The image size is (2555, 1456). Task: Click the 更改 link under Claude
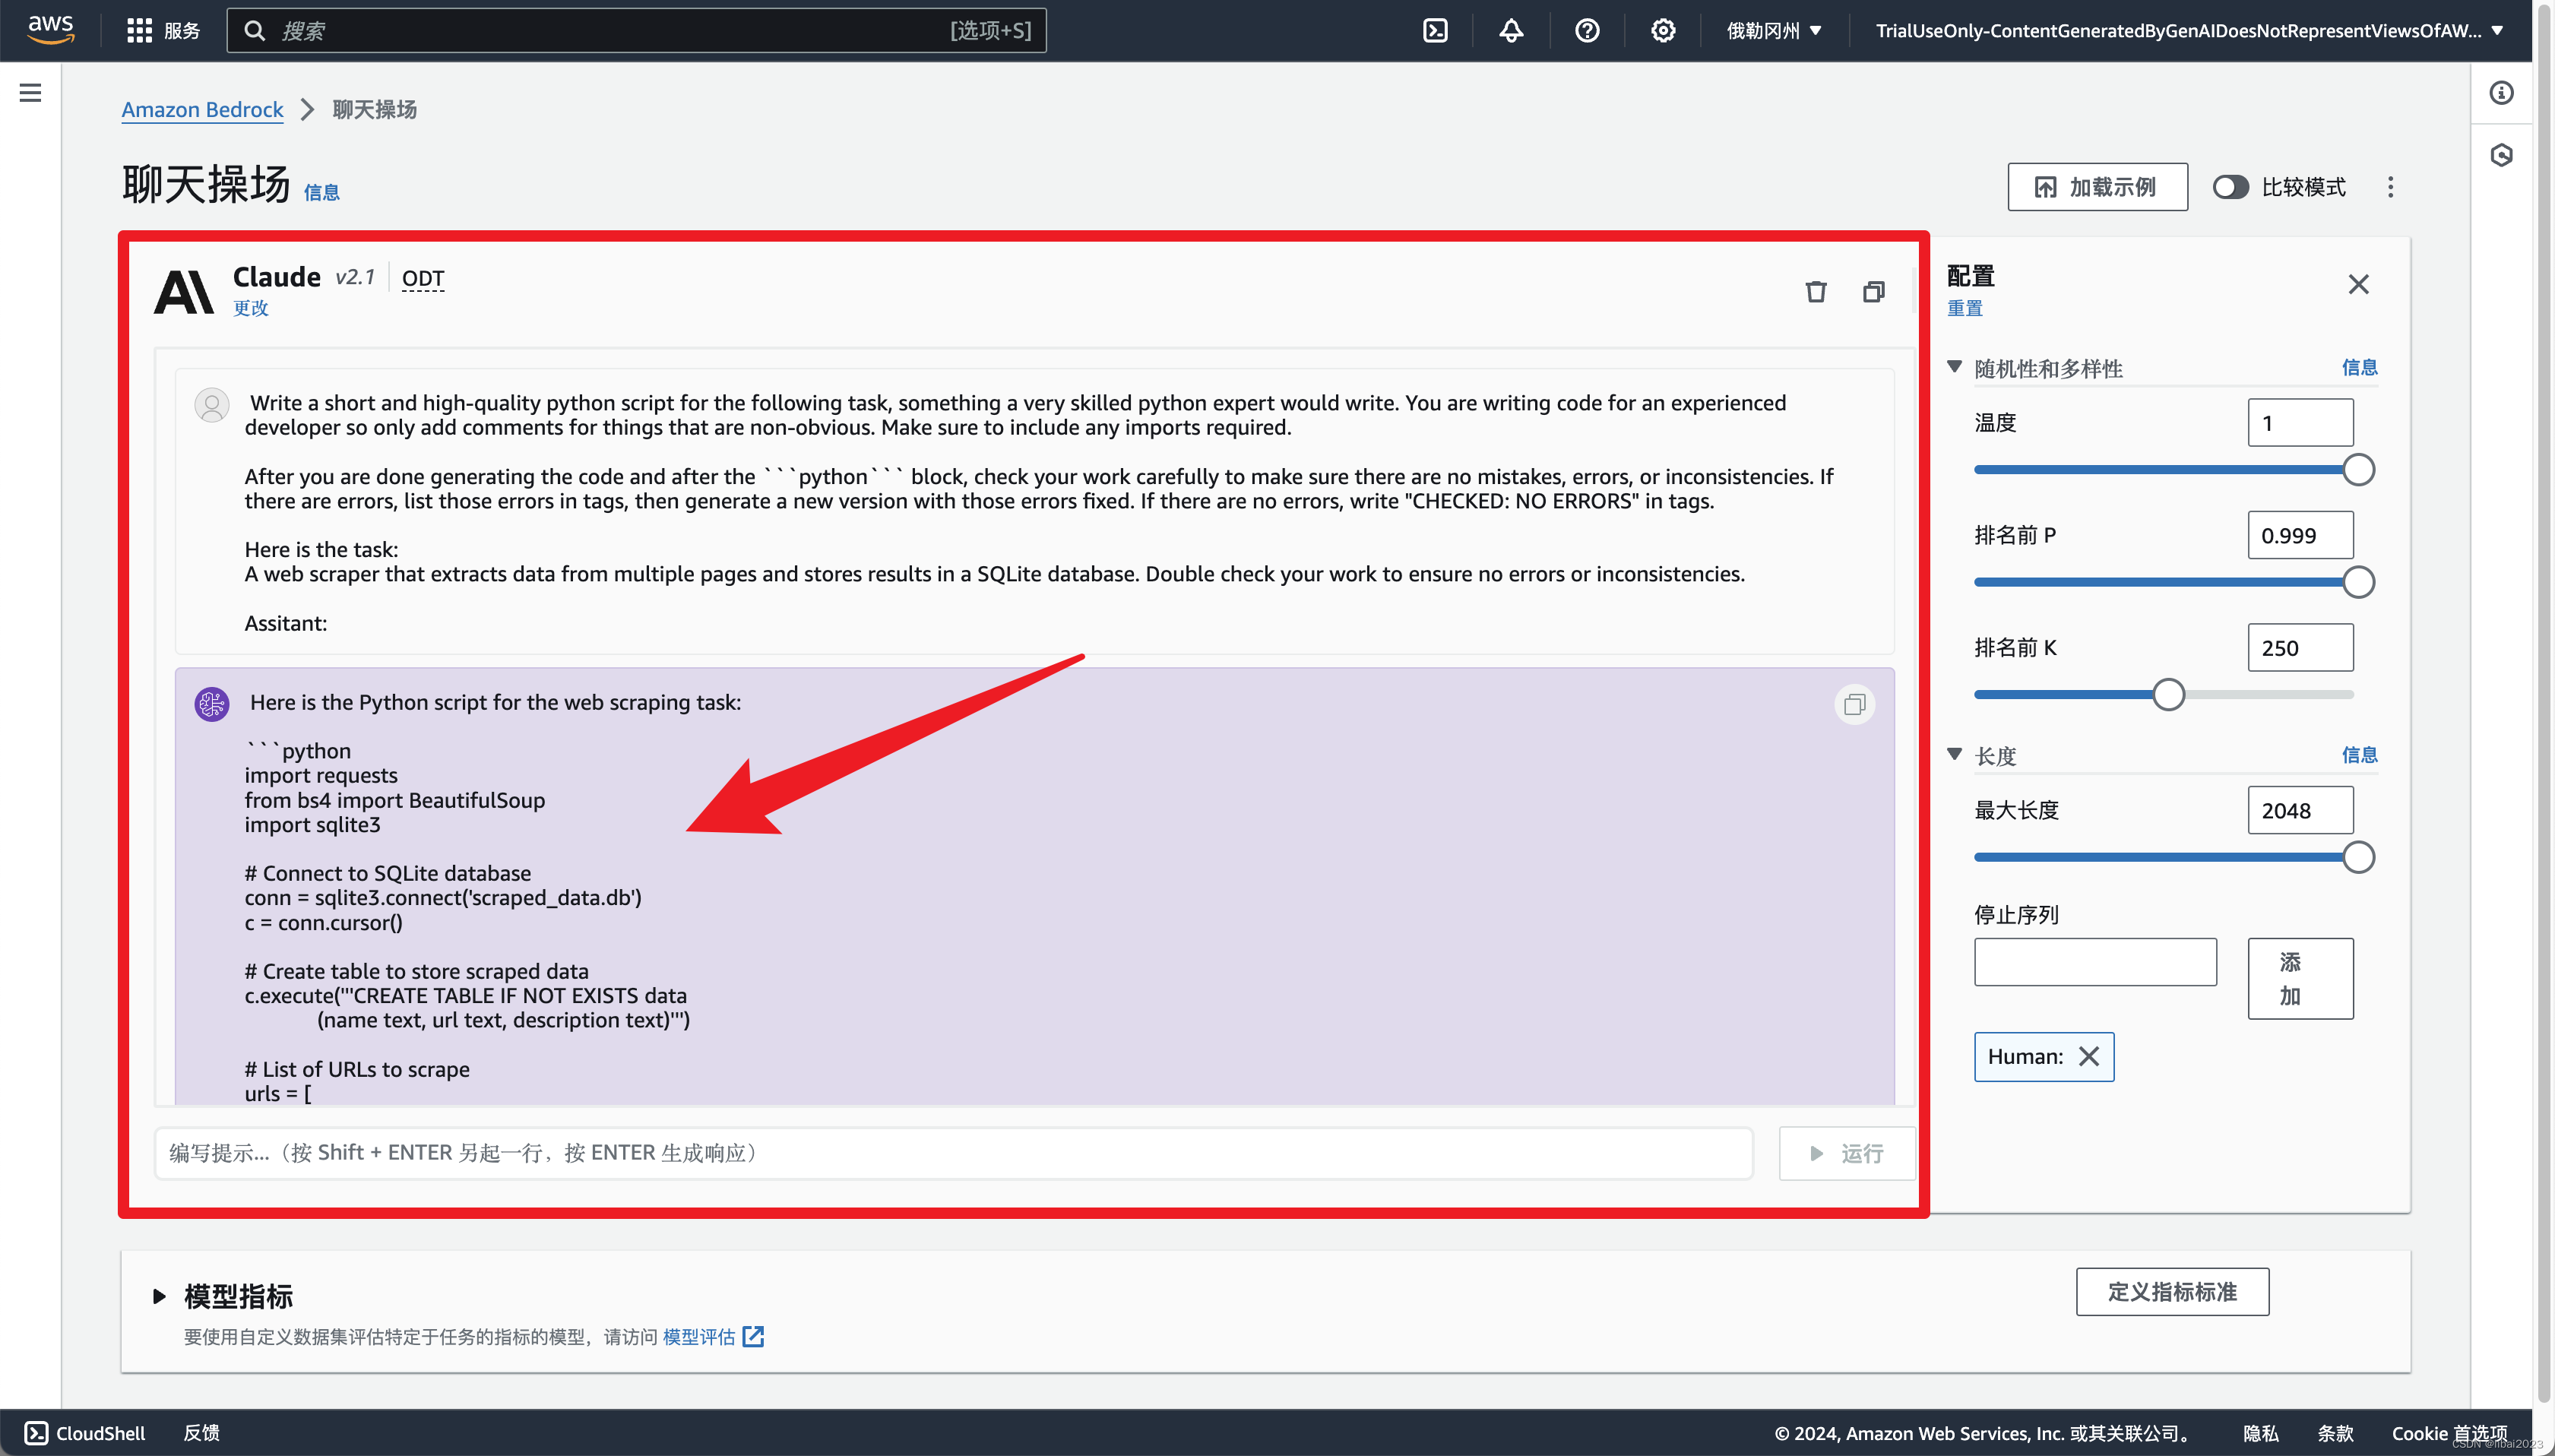tap(250, 308)
